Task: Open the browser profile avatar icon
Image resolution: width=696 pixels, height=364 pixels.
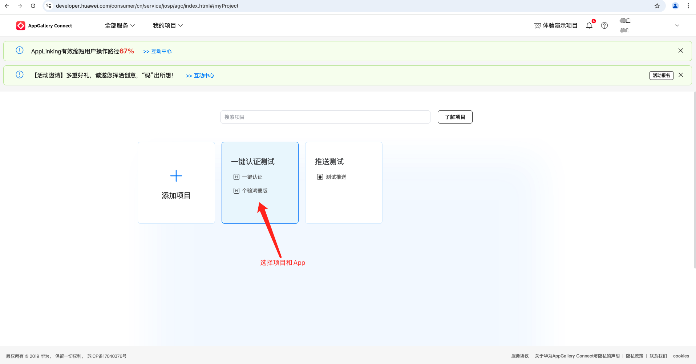Action: tap(675, 6)
